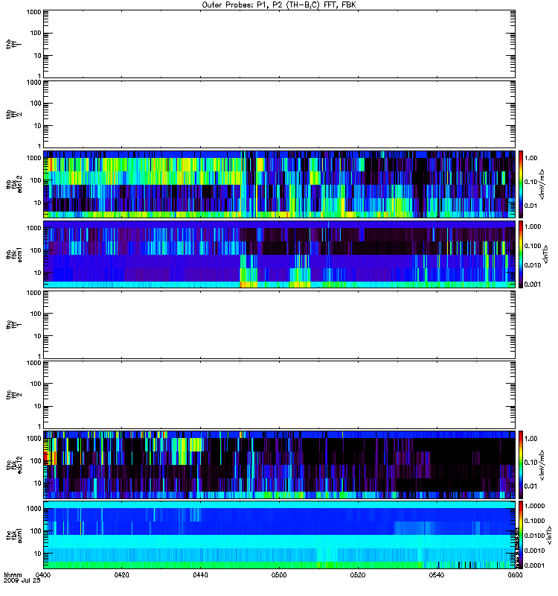This screenshot has width=558, height=596.
Task: Click the 'thc fbk scm1' vertical axis title
Action: pyautogui.click(x=14, y=535)
